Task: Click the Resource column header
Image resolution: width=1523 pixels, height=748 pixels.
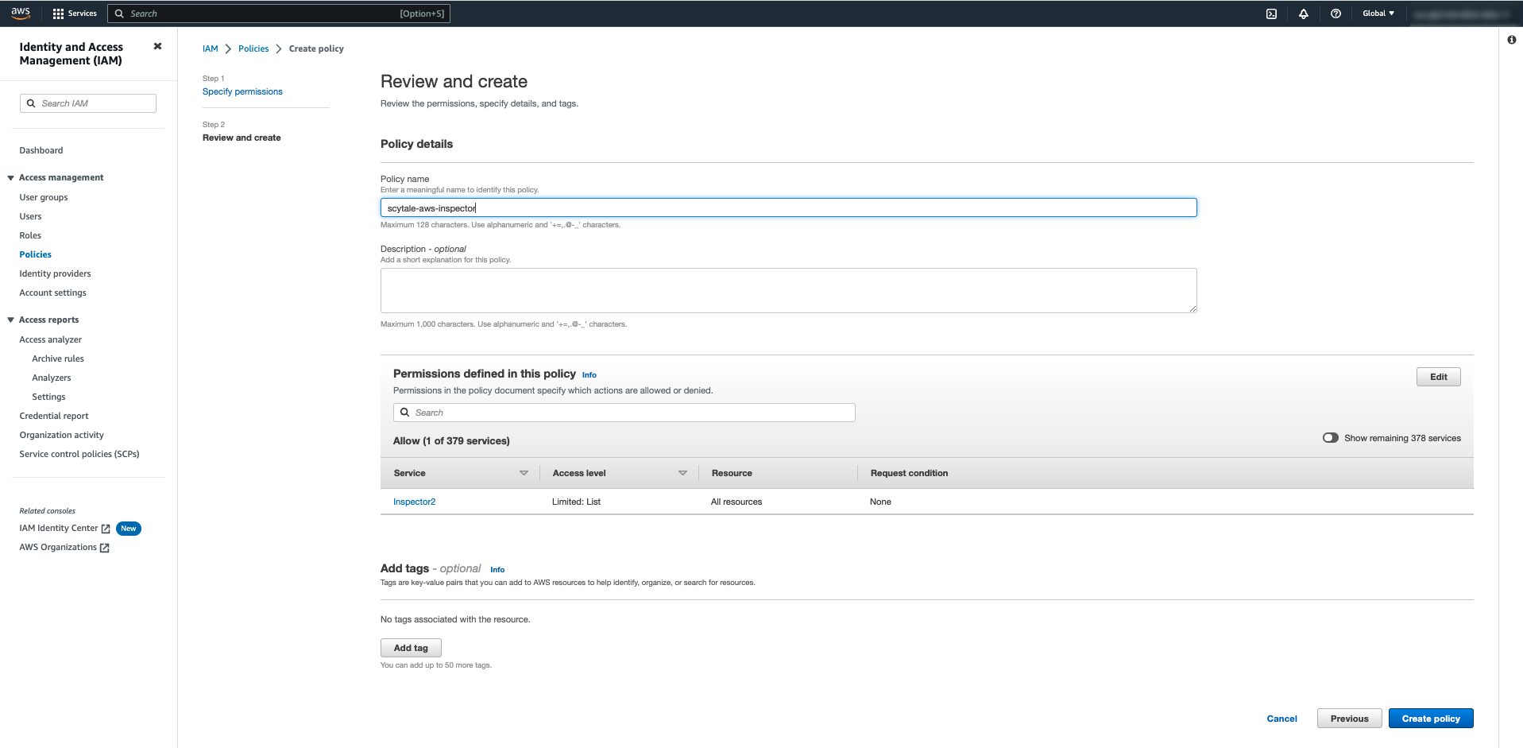Action: (732, 473)
